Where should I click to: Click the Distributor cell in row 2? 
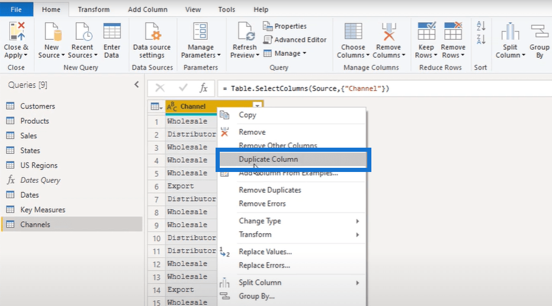click(191, 134)
